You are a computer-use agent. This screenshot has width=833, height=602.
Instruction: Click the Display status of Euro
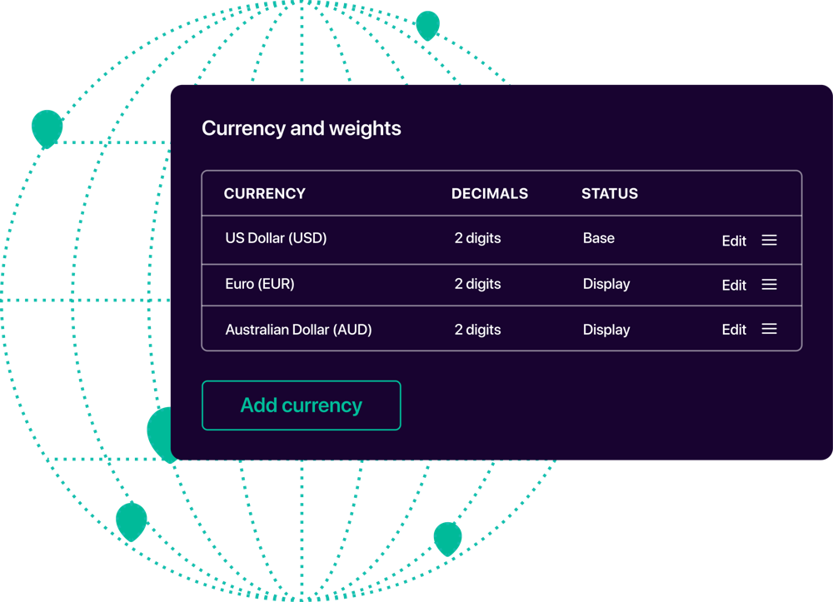click(606, 284)
